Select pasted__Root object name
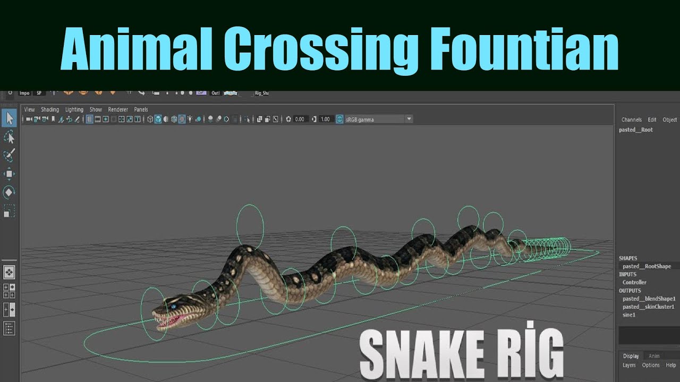The height and width of the screenshot is (382, 680). point(636,130)
